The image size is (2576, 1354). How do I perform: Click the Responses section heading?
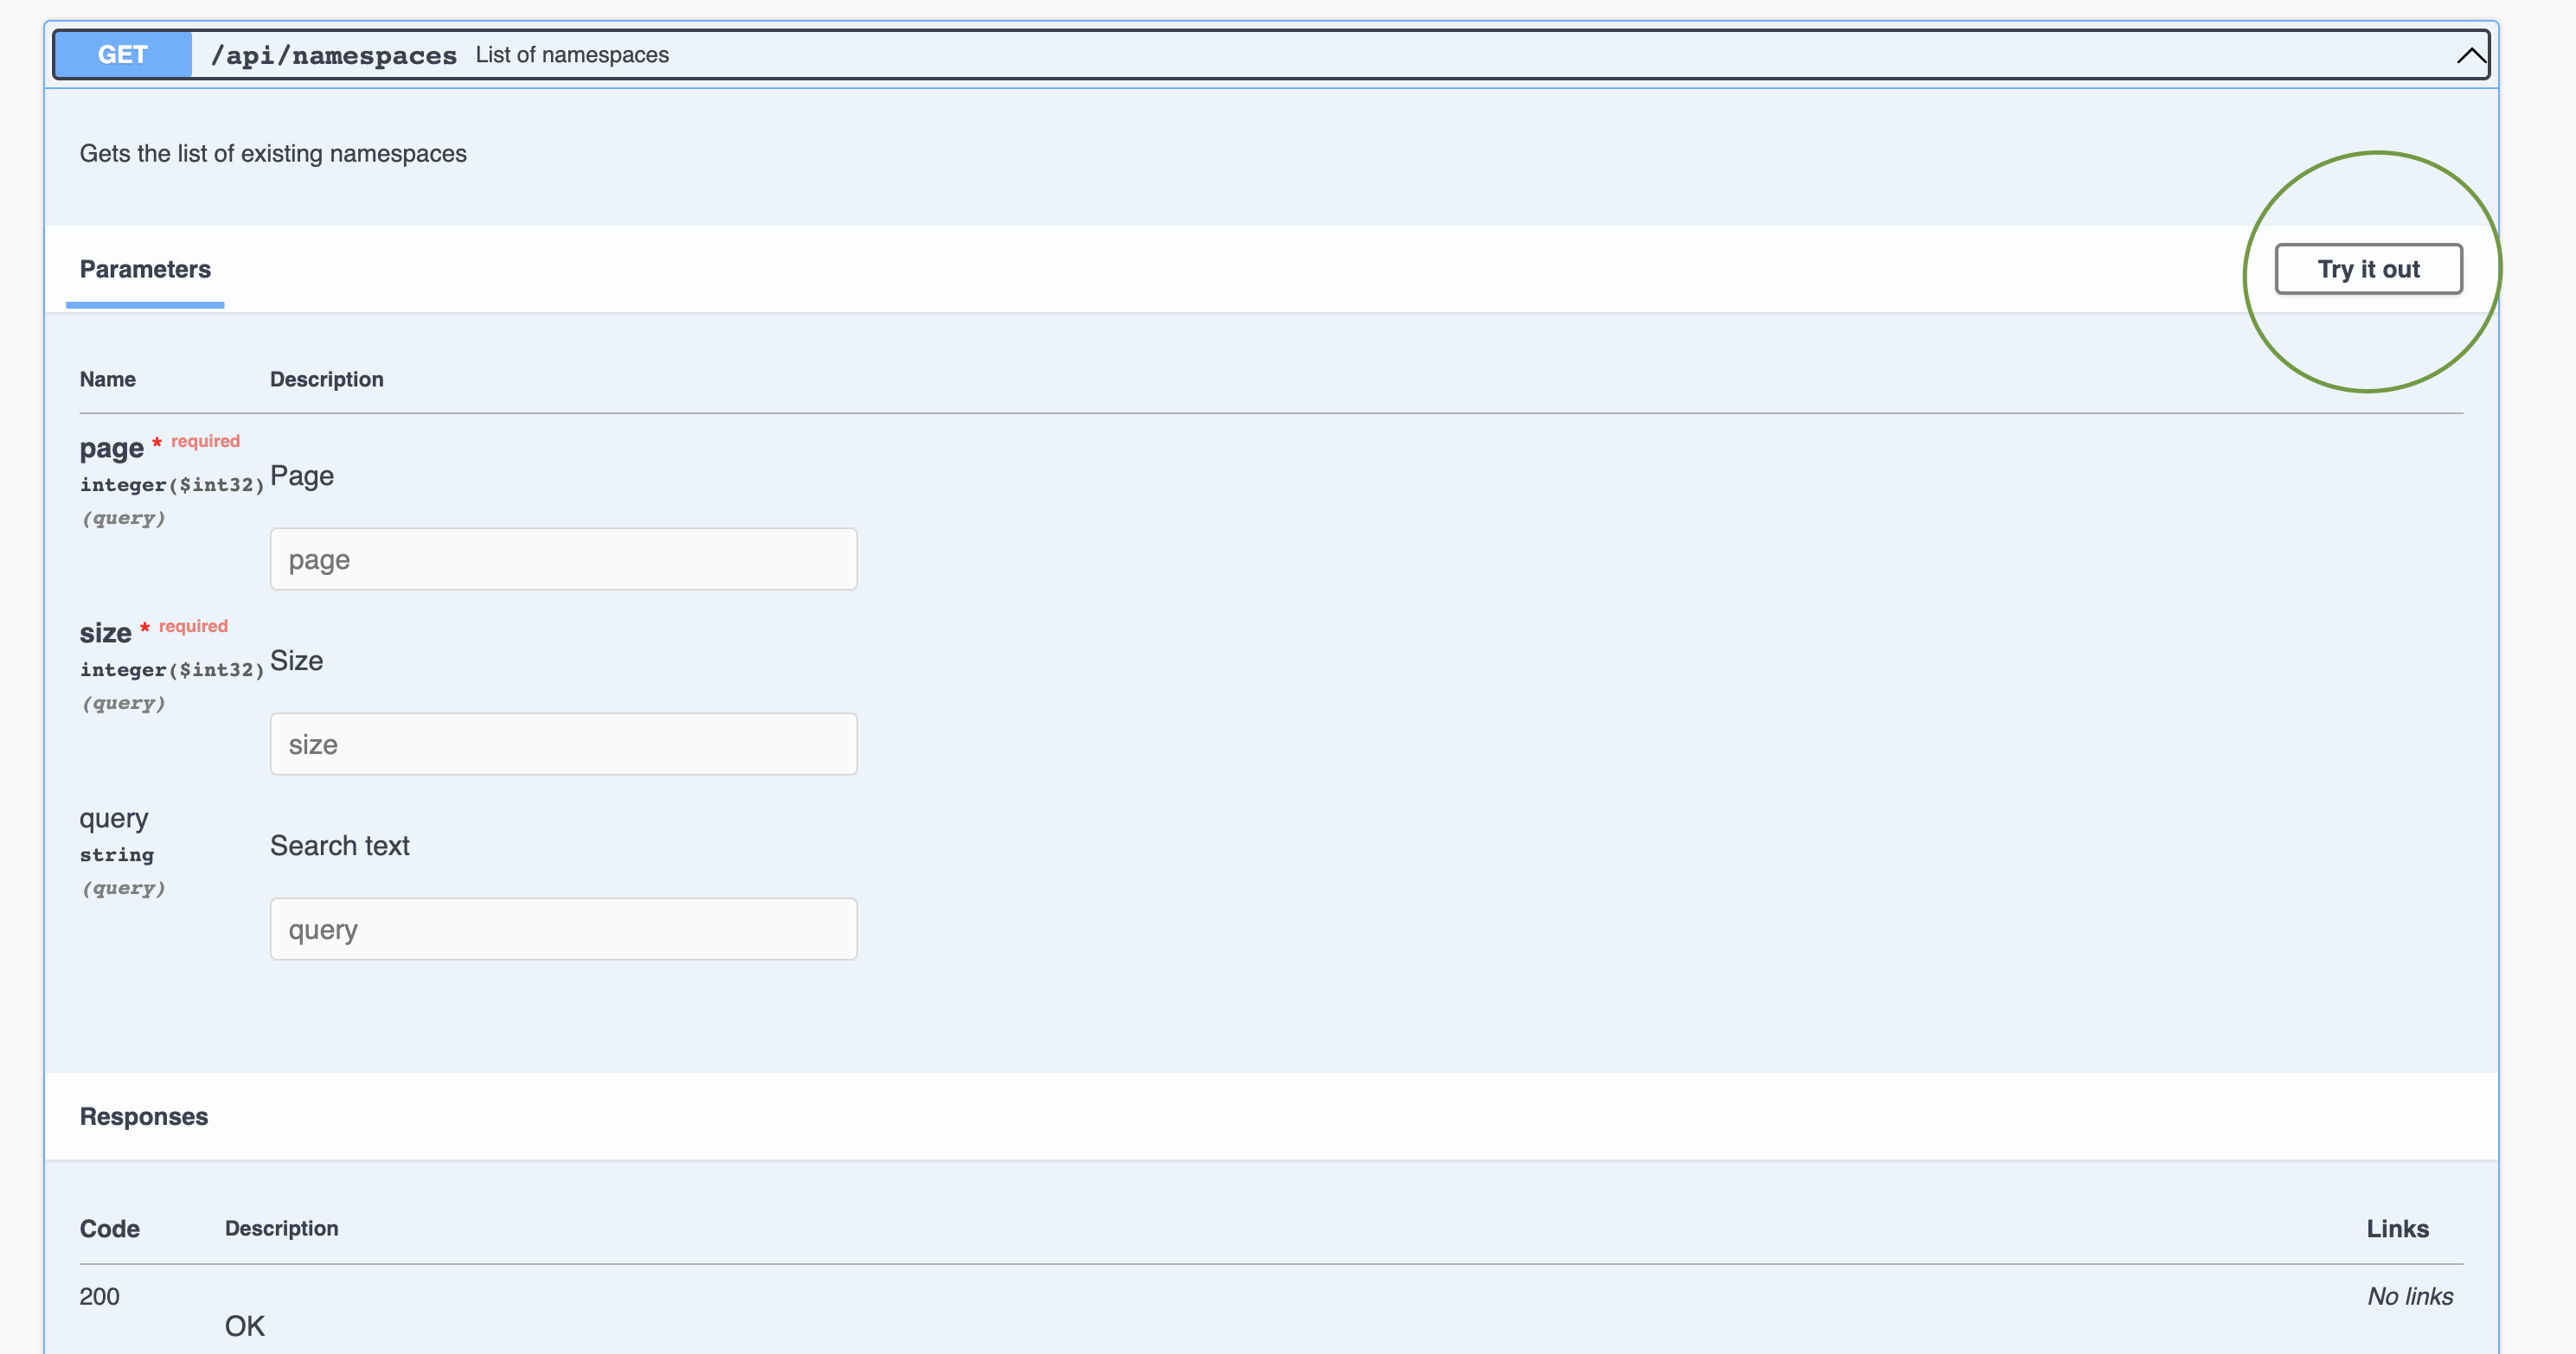click(144, 1116)
